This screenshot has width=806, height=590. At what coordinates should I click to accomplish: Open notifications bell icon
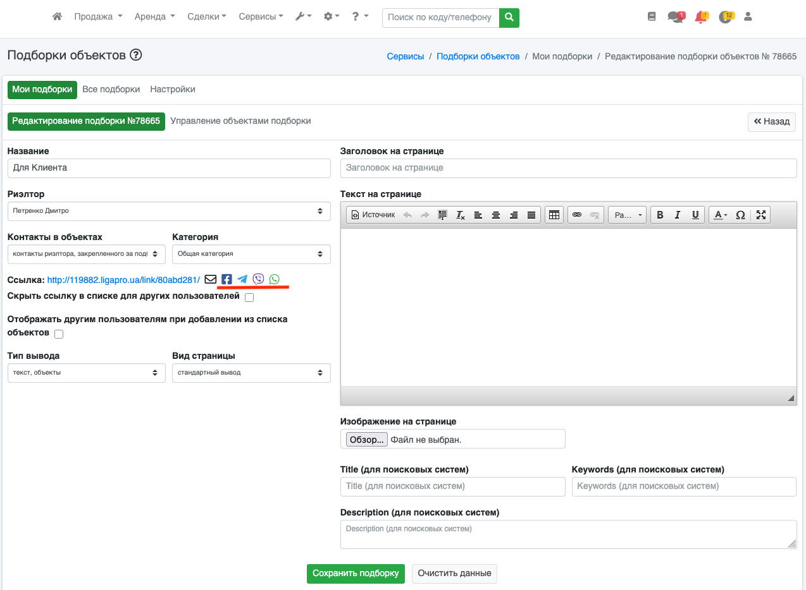[700, 17]
